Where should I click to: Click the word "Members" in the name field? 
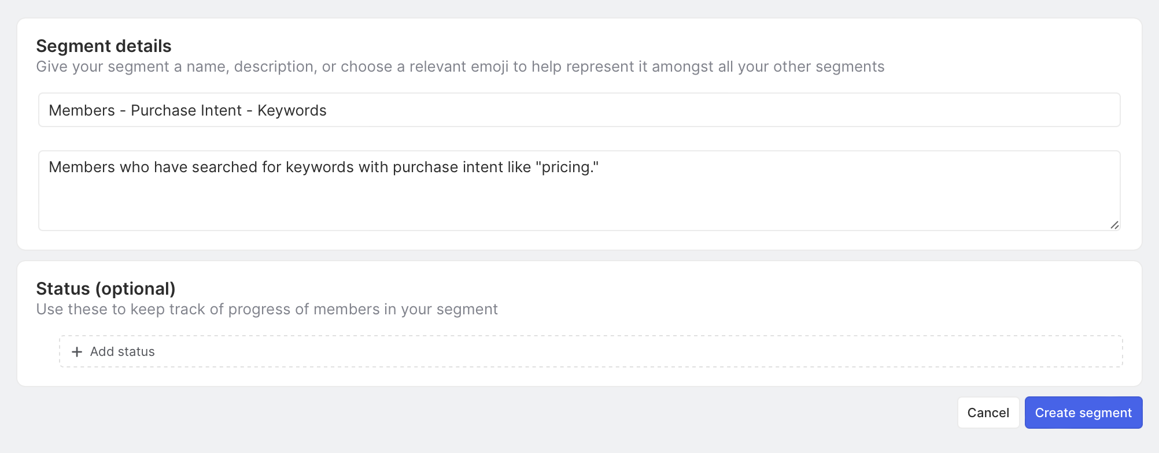pos(82,110)
